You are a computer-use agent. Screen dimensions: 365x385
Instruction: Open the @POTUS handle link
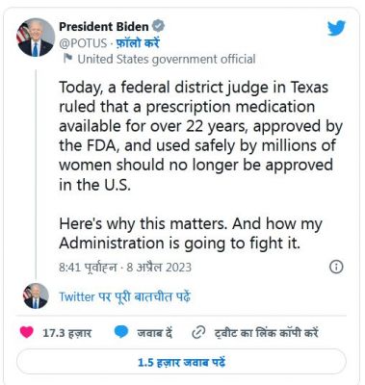click(x=83, y=43)
